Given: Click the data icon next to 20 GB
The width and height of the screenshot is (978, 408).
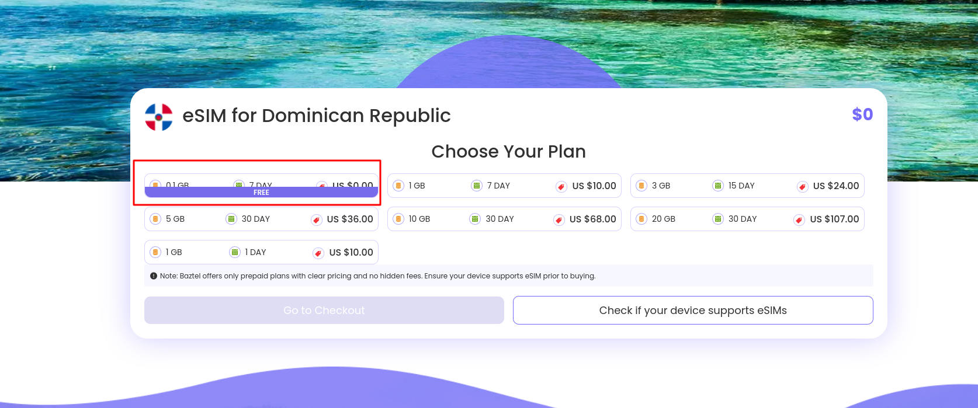Looking at the screenshot, I should (641, 219).
